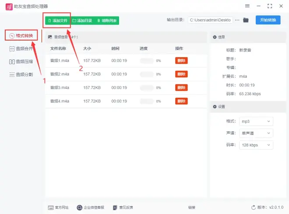
Task: Click the 官方网址 link text
Action: [62, 207]
